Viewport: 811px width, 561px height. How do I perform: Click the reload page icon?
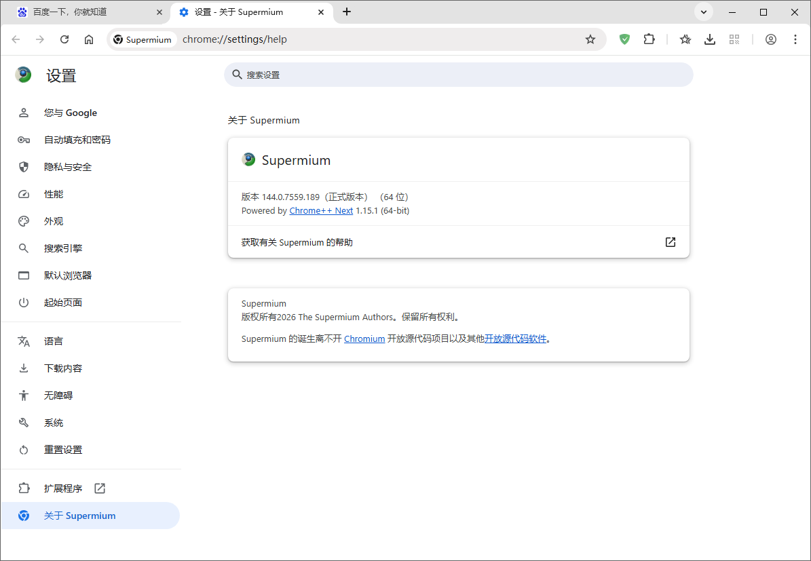click(64, 39)
